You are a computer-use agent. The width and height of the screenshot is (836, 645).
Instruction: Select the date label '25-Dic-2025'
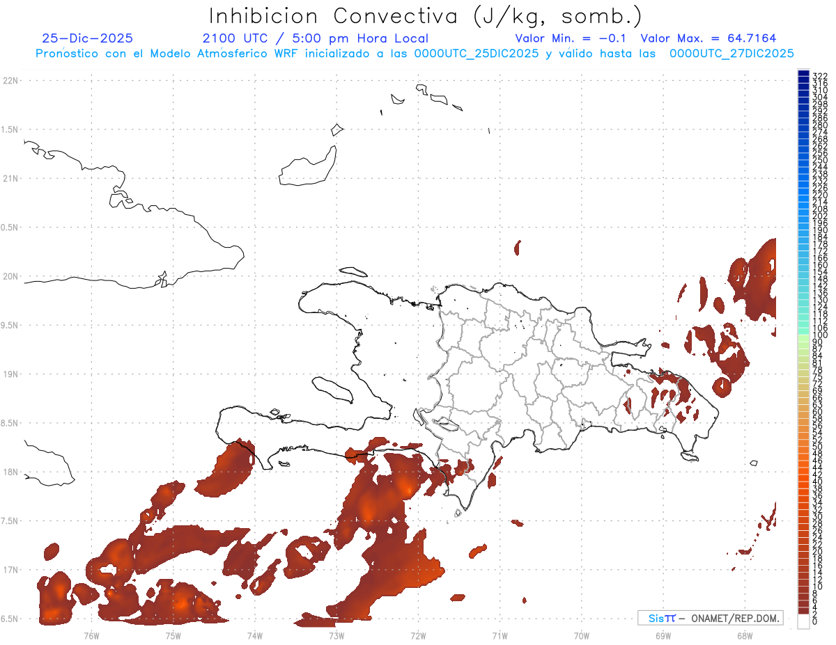pyautogui.click(x=87, y=39)
